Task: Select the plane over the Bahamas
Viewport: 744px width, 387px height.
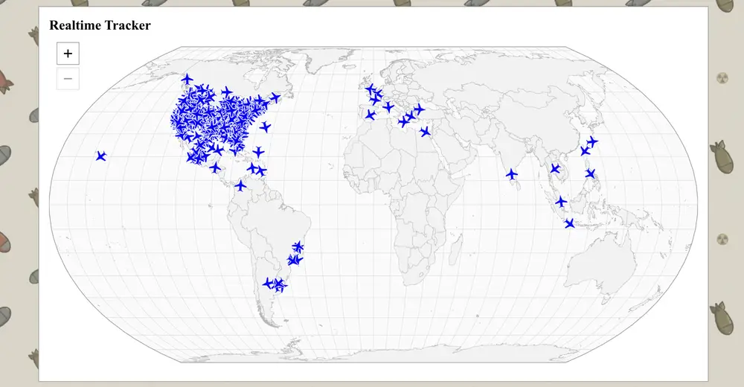Action: point(258,152)
